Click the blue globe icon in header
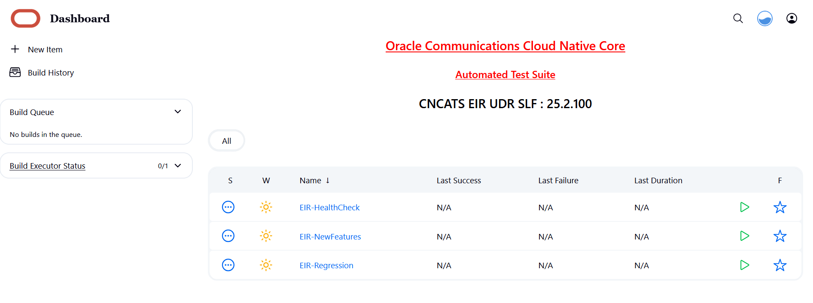 [x=764, y=18]
